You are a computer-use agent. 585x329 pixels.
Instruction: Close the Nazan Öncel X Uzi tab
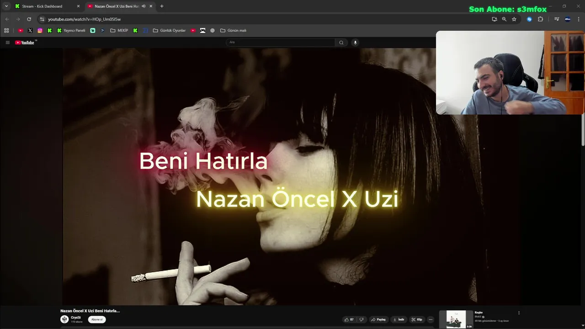(x=151, y=6)
